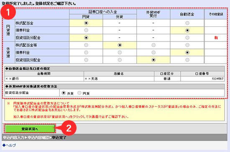Pick 自動送金 radio for 外貨建 投資信託分配金
The image size is (230, 152).
pyautogui.click(x=187, y=60)
